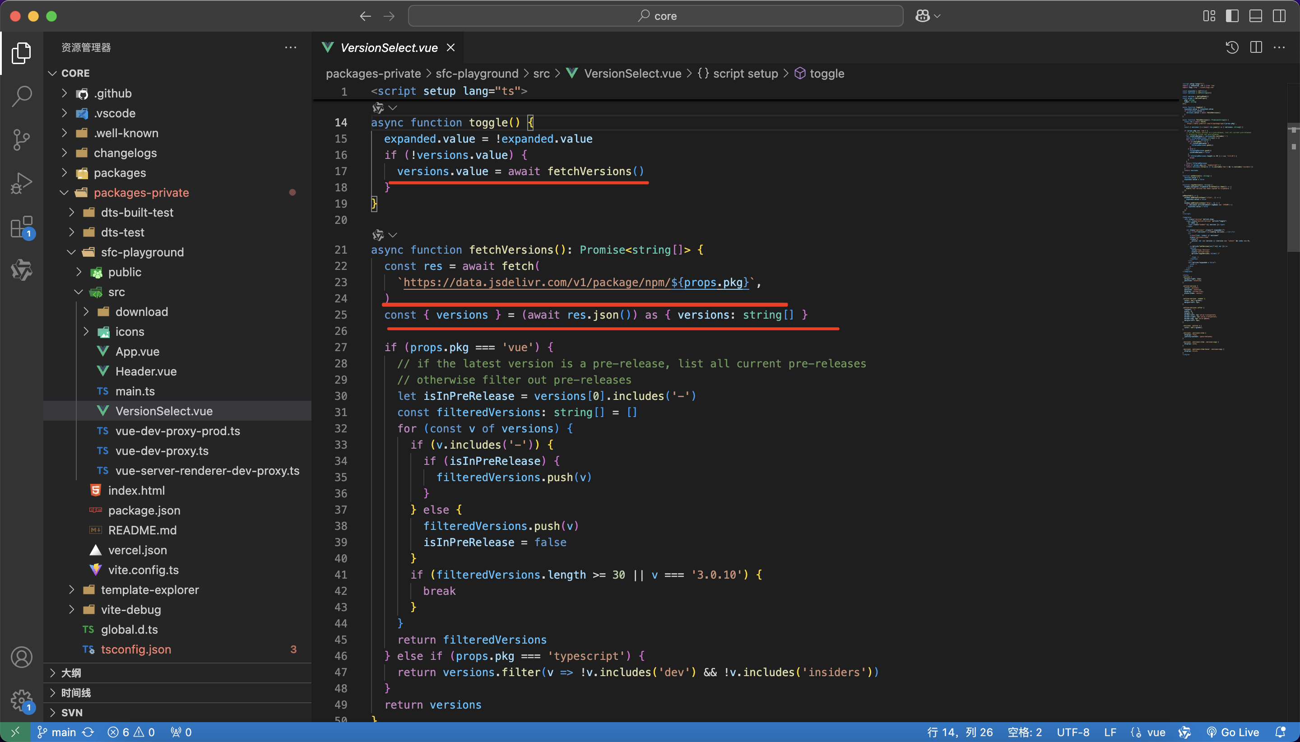This screenshot has width=1300, height=742.
Task: Start Go Live server
Action: 1233,733
